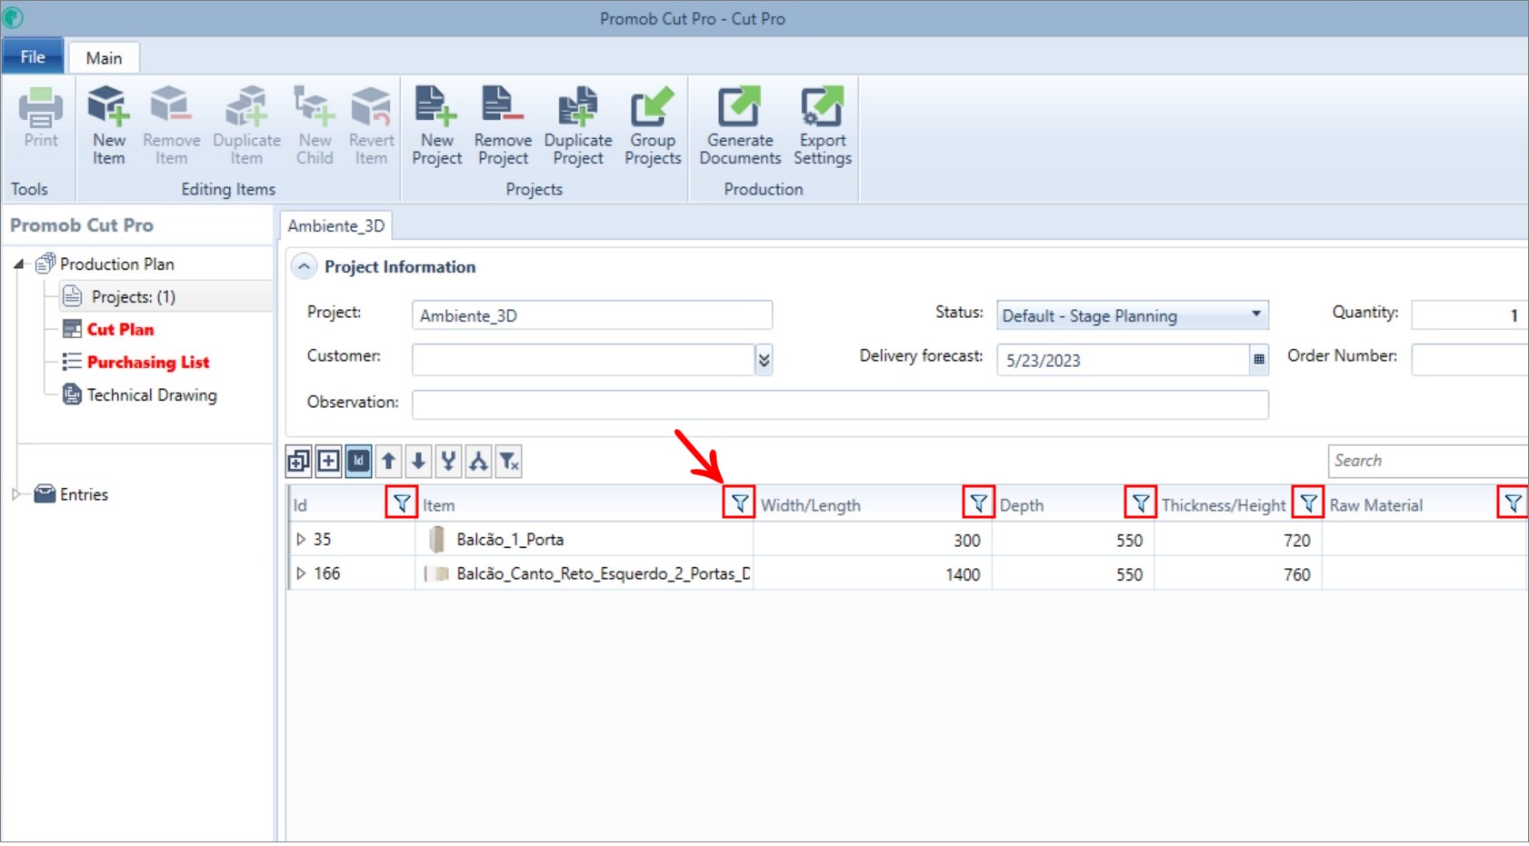Viewport: 1529px width, 846px height.
Task: Click the Item column header
Action: click(438, 506)
